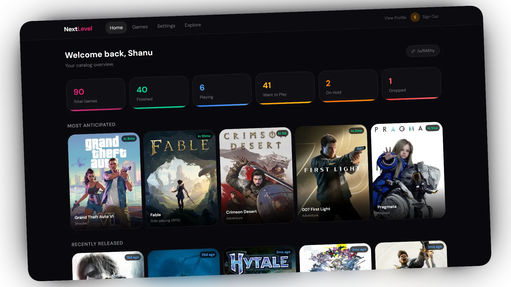The image size is (511, 287).
Task: Open the Crimson Desert game card
Action: (x=257, y=176)
